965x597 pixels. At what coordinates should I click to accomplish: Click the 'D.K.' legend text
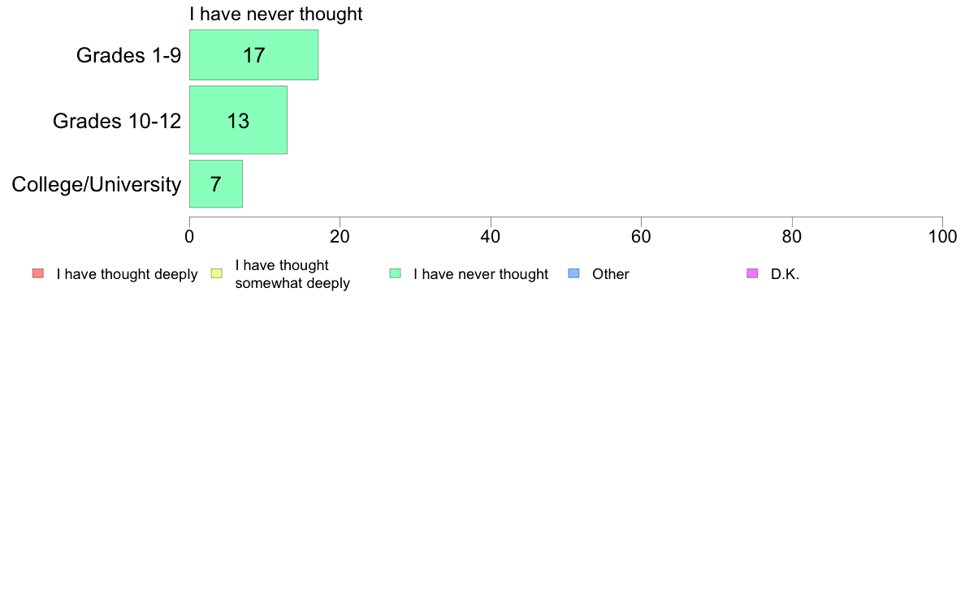click(785, 274)
